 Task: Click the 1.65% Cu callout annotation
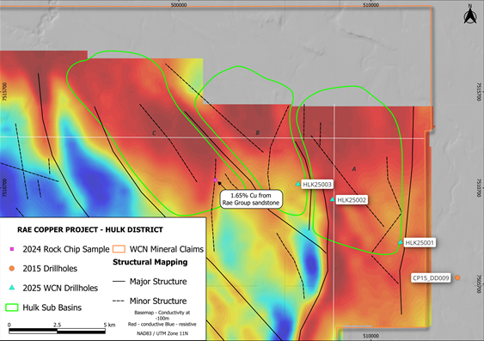[x=251, y=199]
